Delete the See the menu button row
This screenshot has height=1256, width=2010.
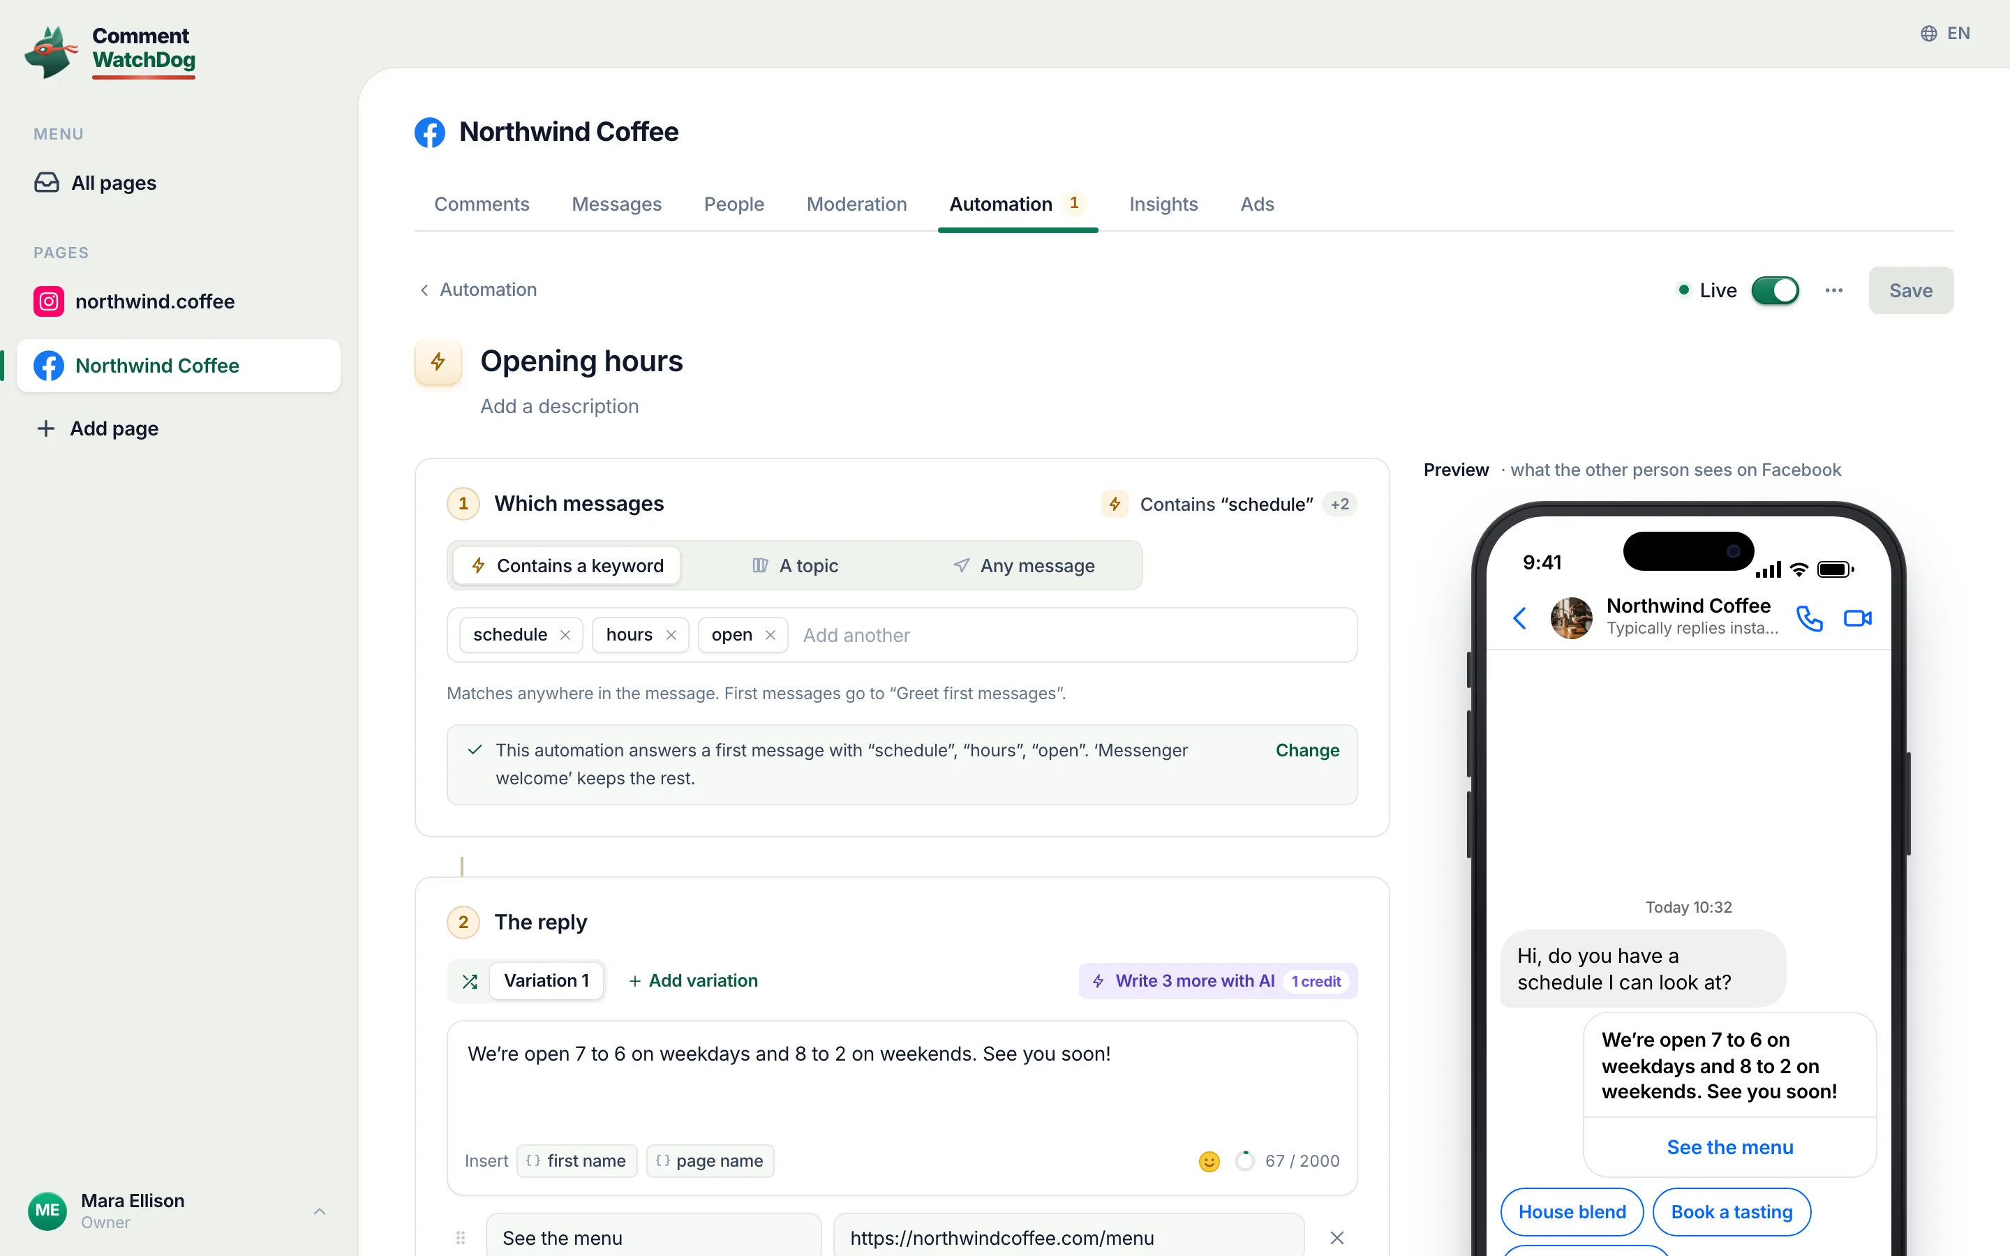(1337, 1239)
